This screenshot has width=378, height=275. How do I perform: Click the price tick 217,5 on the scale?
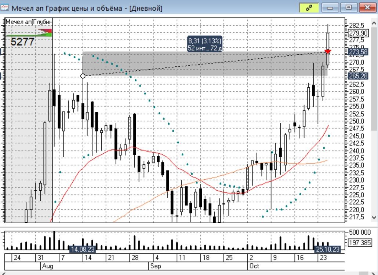tap(356, 217)
